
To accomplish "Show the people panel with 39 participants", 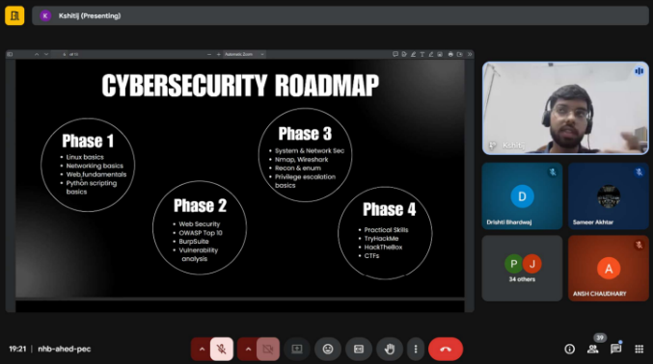I will pyautogui.click(x=592, y=349).
